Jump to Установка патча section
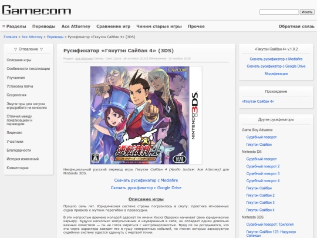 [19, 86]
